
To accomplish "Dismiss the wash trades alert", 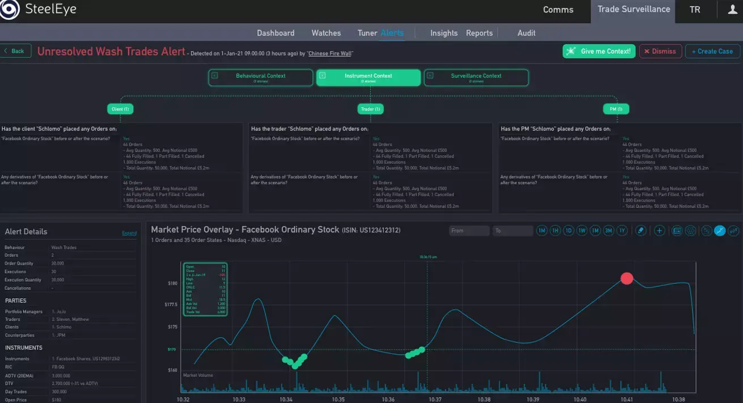I will tap(660, 51).
